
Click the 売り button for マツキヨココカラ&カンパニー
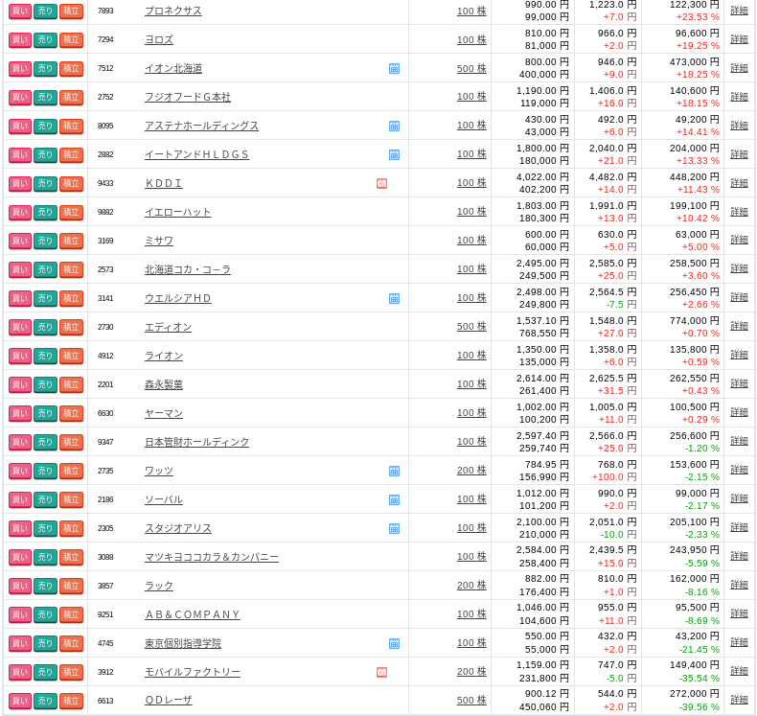45,557
